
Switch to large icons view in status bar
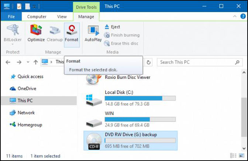pyautogui.click(x=241, y=155)
